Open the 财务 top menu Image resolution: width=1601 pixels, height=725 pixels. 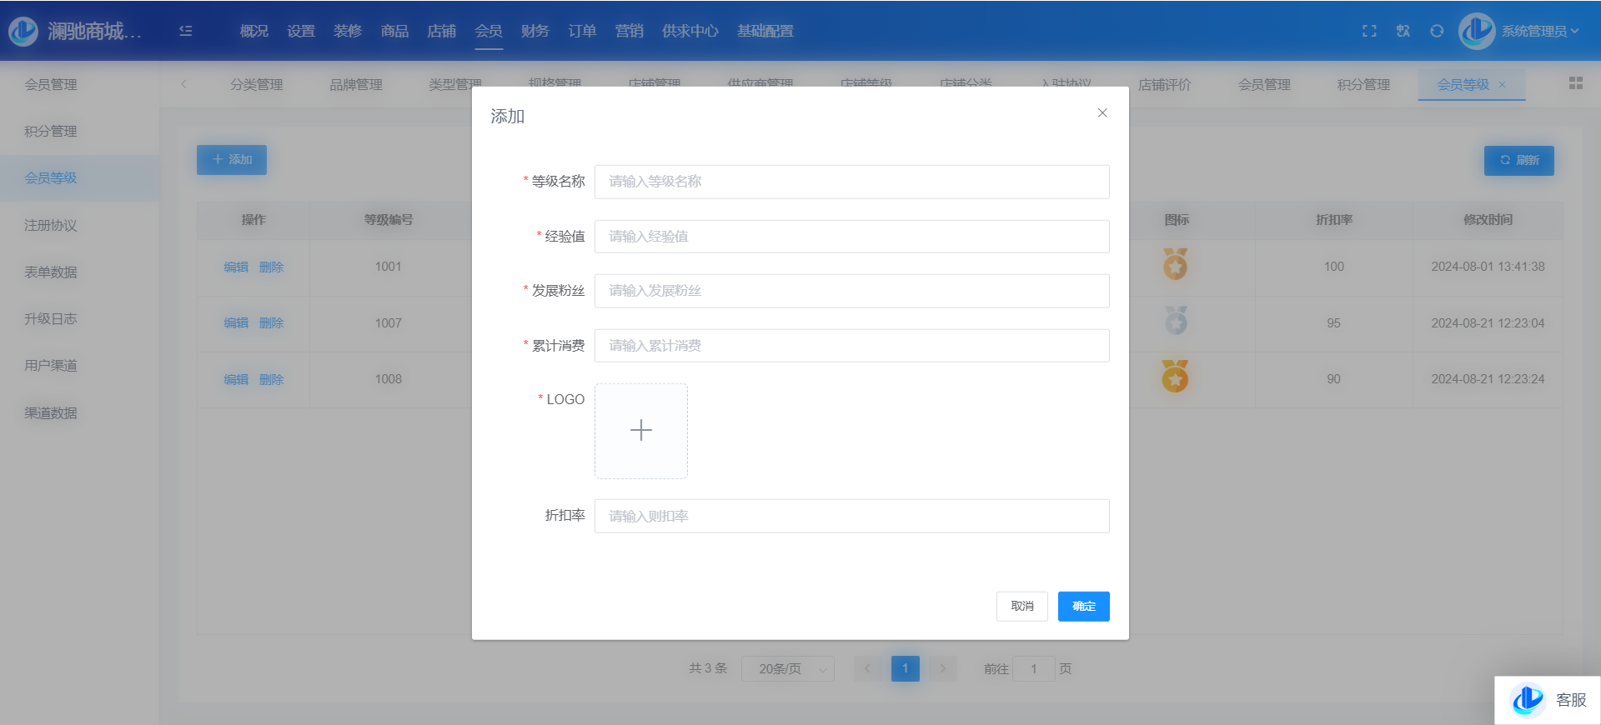[x=535, y=31]
